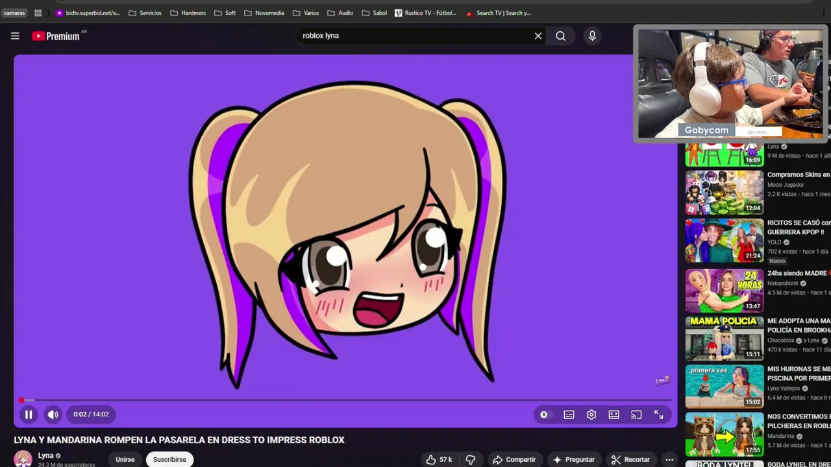Open the apps grid bookmark icon

tap(38, 13)
